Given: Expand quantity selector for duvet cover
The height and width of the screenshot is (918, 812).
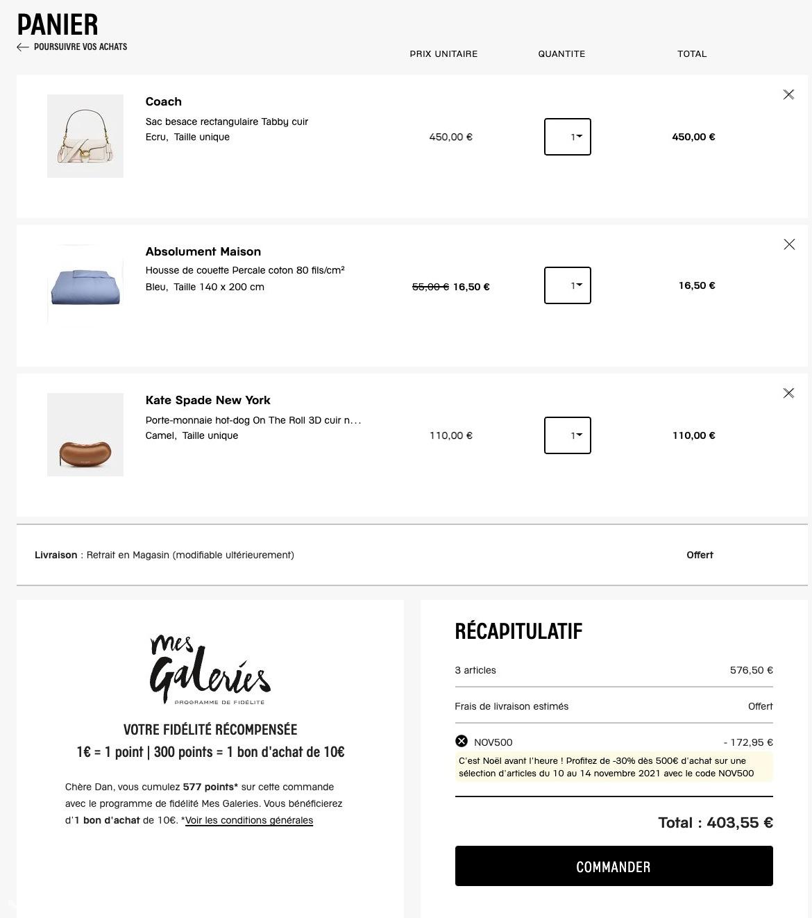Looking at the screenshot, I should tap(568, 285).
